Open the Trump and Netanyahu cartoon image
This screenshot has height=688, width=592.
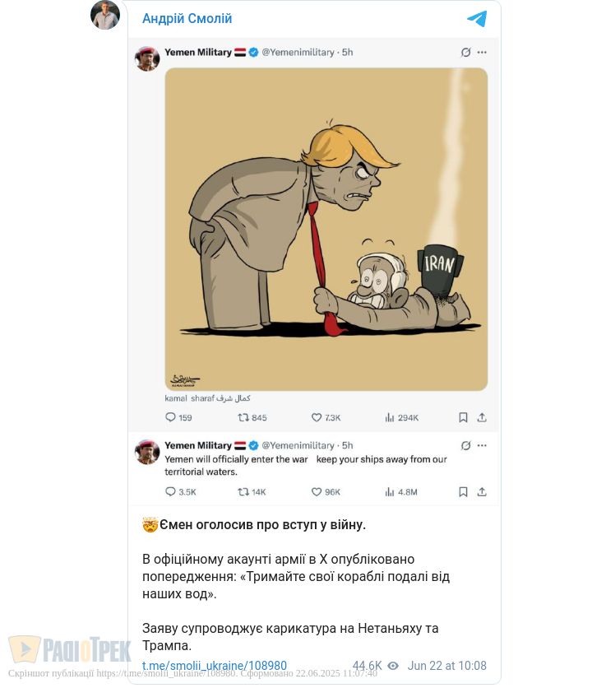point(326,229)
